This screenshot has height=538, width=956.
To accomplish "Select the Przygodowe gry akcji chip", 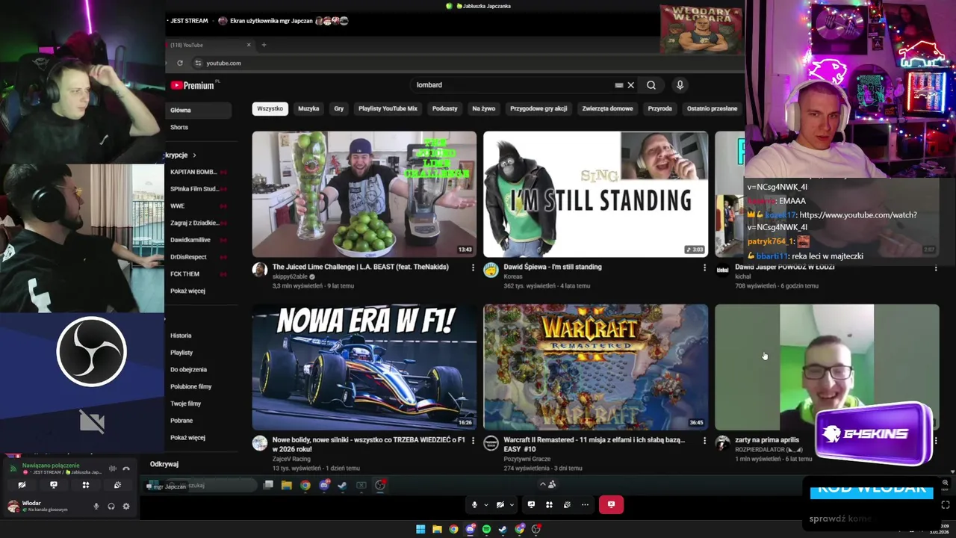I will click(538, 108).
